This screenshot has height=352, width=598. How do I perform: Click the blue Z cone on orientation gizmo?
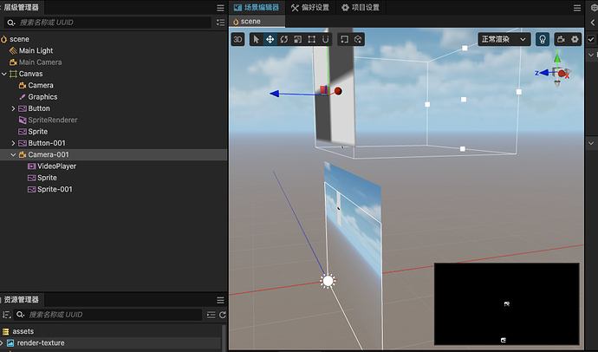pyautogui.click(x=544, y=73)
